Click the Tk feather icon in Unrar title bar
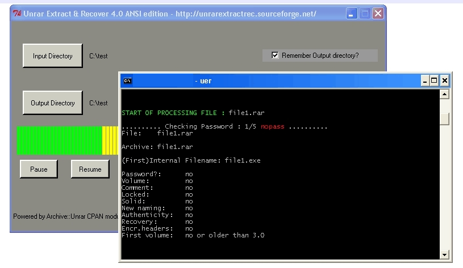The width and height of the screenshot is (463, 268). pyautogui.click(x=17, y=14)
